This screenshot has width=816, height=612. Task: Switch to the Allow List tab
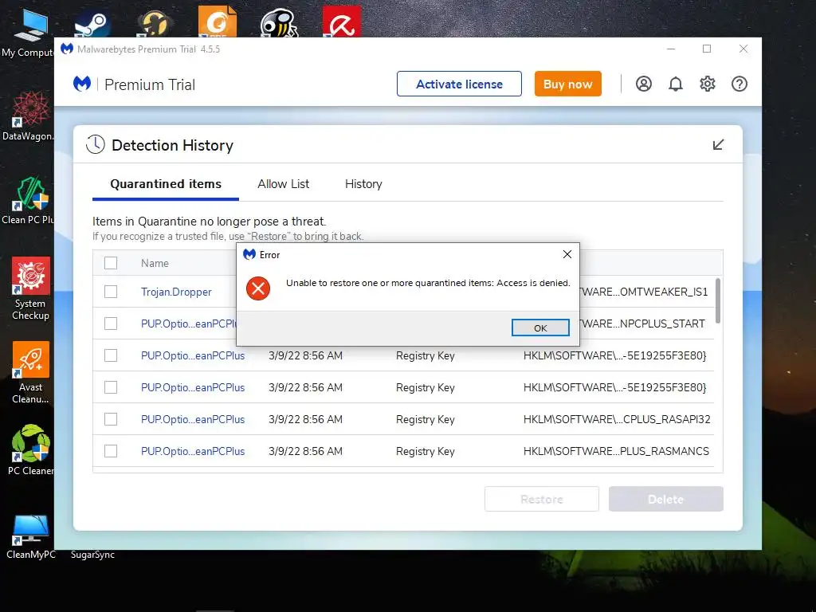click(x=283, y=184)
